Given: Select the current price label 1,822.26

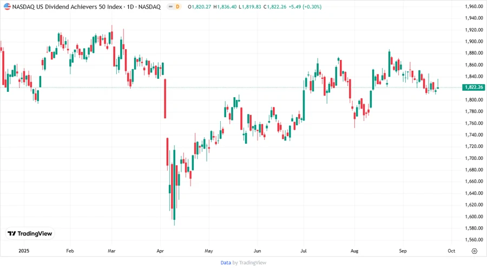Looking at the screenshot, I should pyautogui.click(x=473, y=88).
